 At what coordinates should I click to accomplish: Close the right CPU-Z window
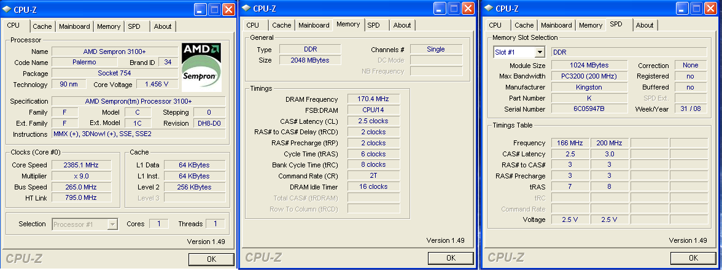pos(710,8)
